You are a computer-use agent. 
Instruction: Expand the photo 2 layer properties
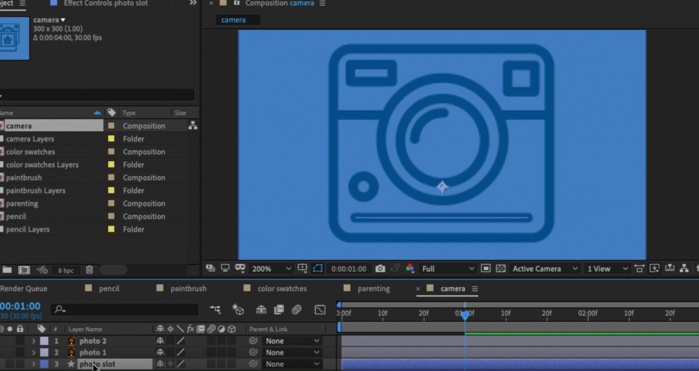(33, 341)
